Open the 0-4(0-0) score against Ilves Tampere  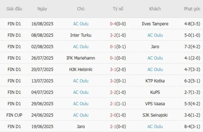tap(118, 24)
